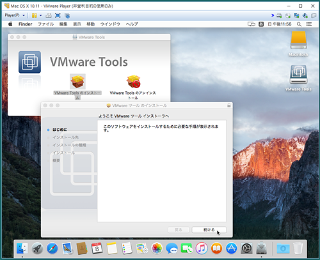Click the 続ける button in installer
Viewport: 320px width, 260px height.
(x=209, y=230)
